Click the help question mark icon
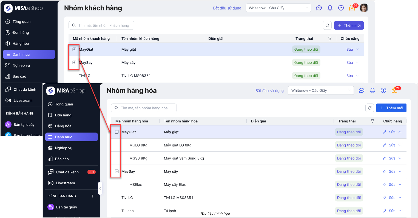The height and width of the screenshot is (218, 418). coord(383,91)
